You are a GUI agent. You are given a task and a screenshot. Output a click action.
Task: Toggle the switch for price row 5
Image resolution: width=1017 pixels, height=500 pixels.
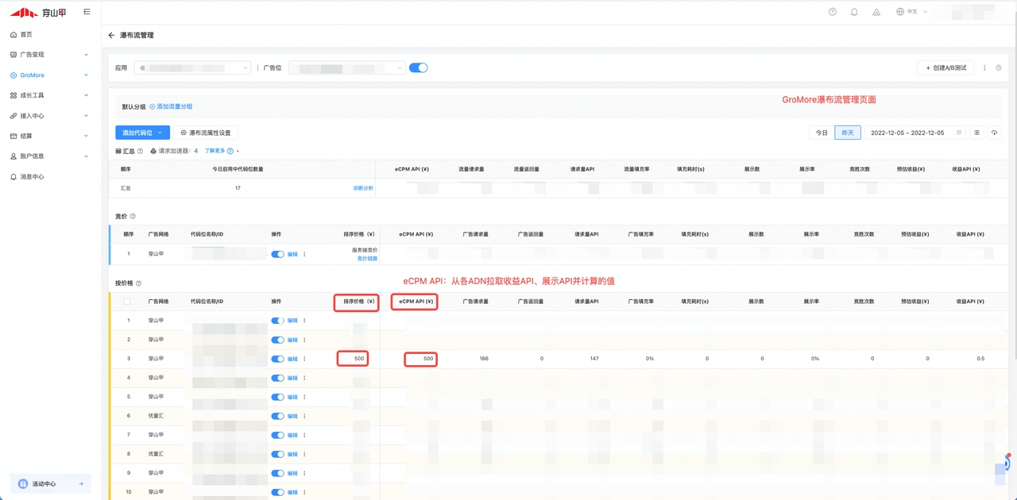point(277,397)
